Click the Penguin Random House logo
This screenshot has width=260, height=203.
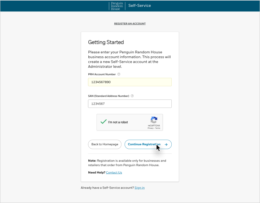point(117,6)
